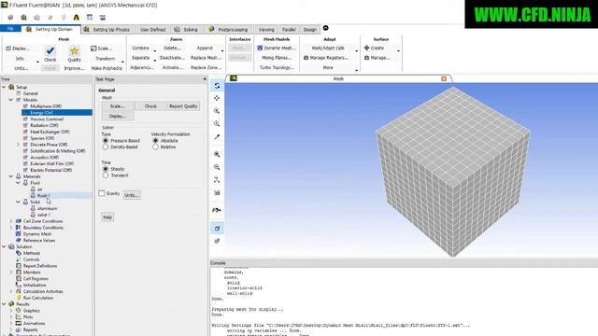Select Transient time option
598x336 pixels.
coord(106,175)
